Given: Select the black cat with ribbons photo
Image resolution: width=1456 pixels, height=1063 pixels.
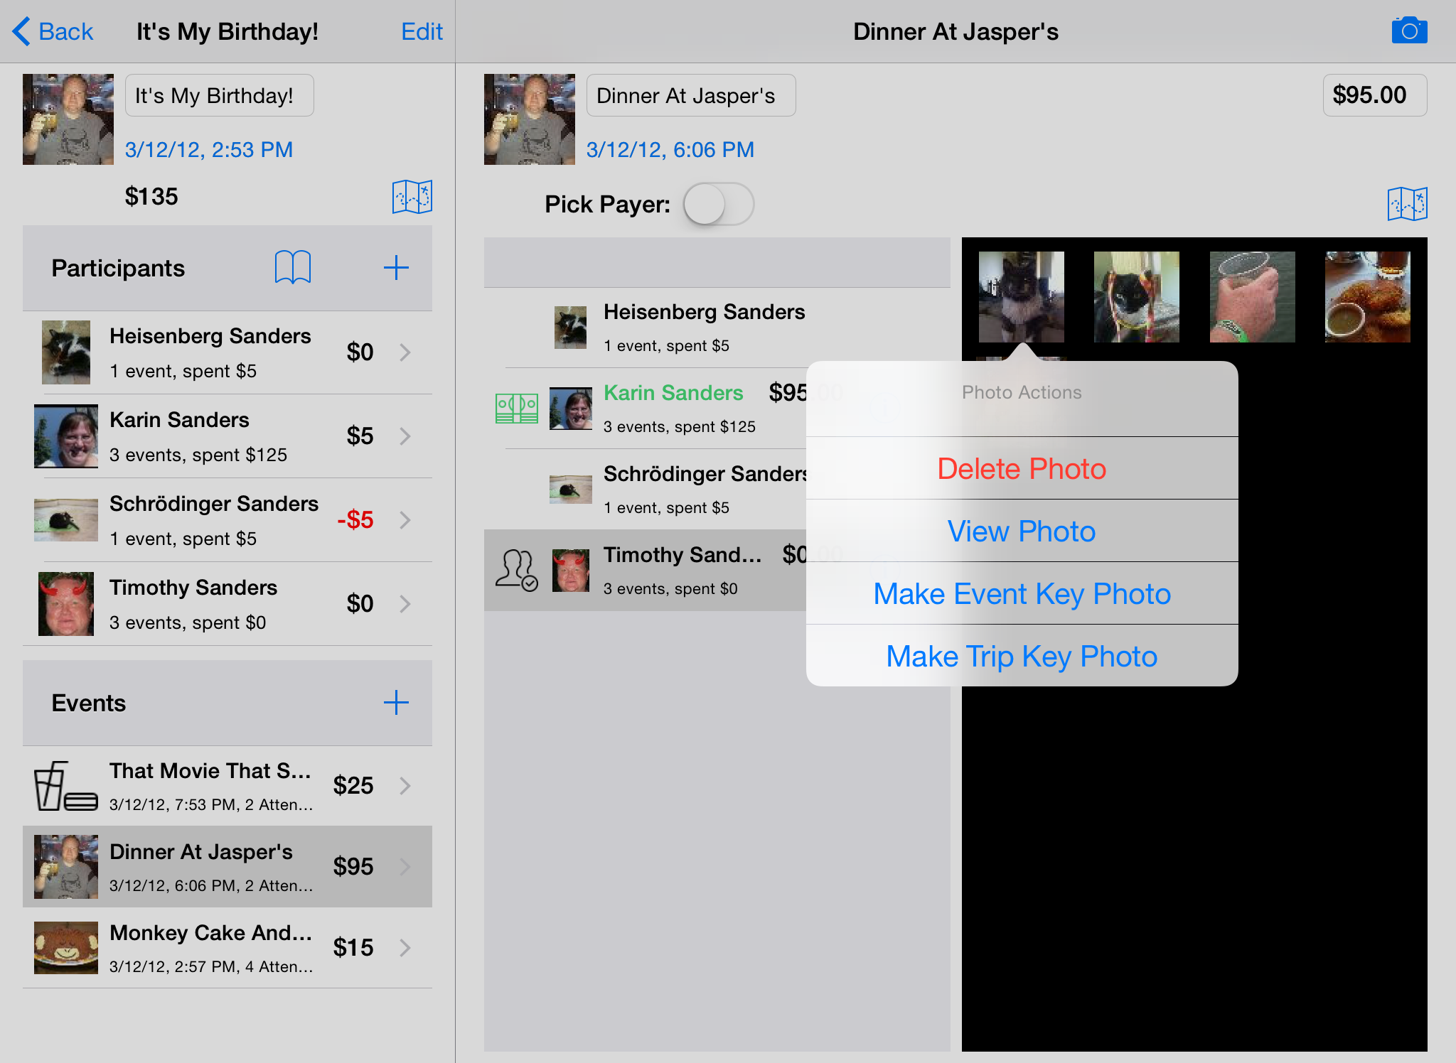Looking at the screenshot, I should tap(1136, 297).
